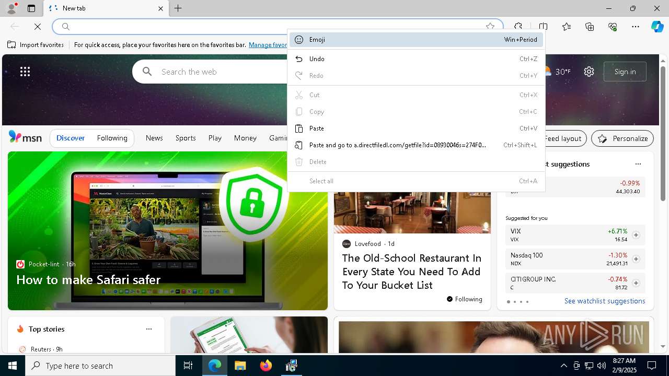Screen dimensions: 669x376
Task: Switch to Discover tab
Action: tap(71, 138)
